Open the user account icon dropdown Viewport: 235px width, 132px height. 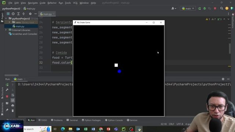[x=174, y=8]
